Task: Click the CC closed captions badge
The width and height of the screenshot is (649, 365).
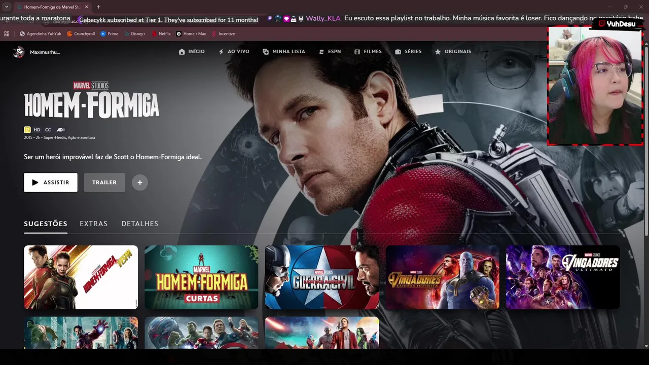Action: tap(48, 130)
